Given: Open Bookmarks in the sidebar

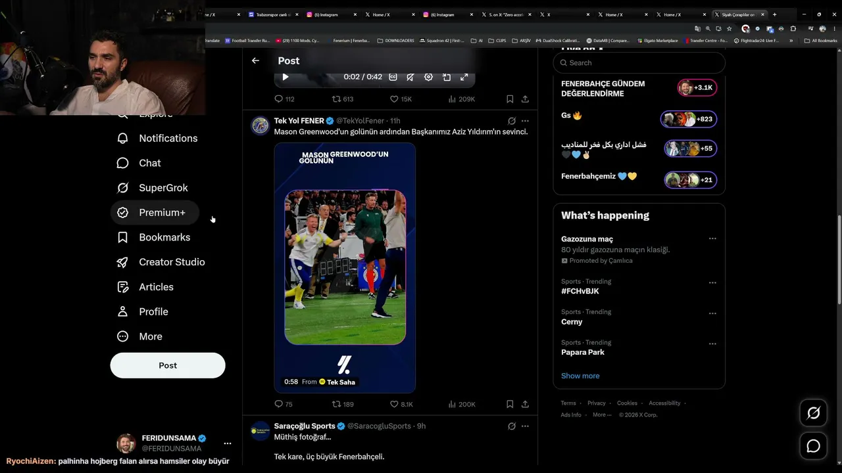Looking at the screenshot, I should point(153,237).
